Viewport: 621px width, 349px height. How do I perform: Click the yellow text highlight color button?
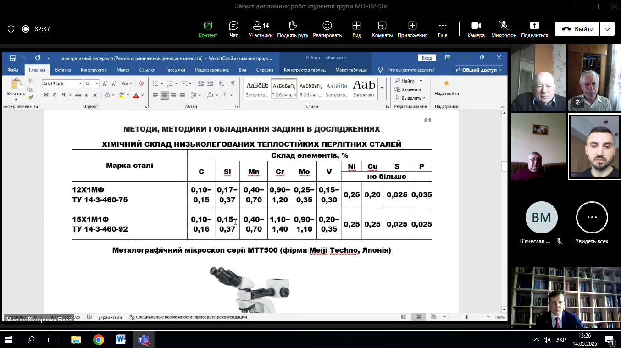click(121, 95)
